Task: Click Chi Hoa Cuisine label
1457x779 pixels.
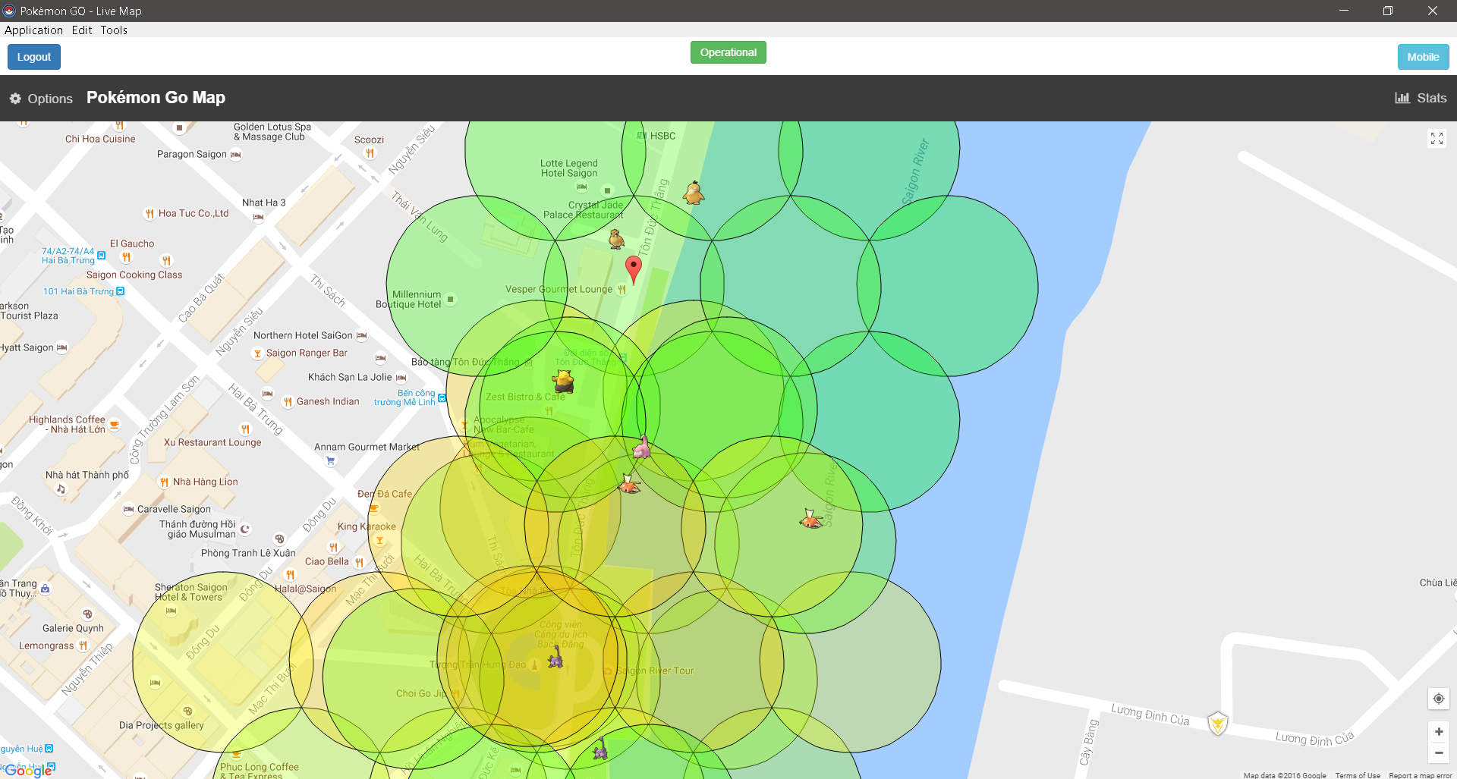Action: click(x=100, y=139)
